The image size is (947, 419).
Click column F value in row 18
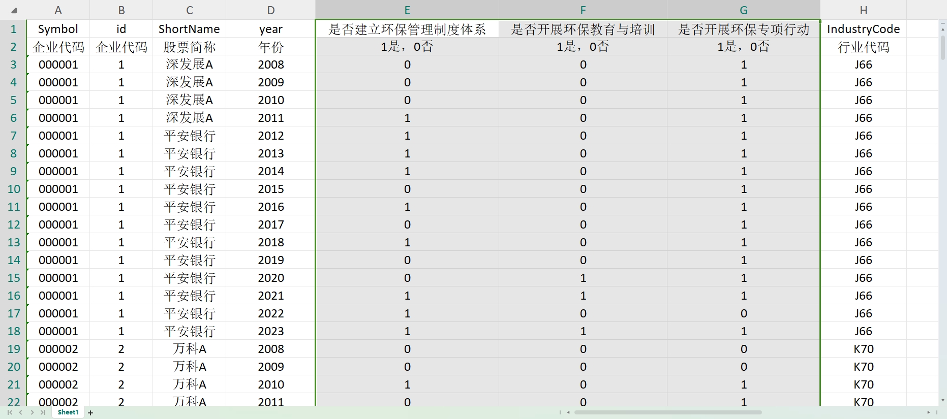click(x=583, y=331)
